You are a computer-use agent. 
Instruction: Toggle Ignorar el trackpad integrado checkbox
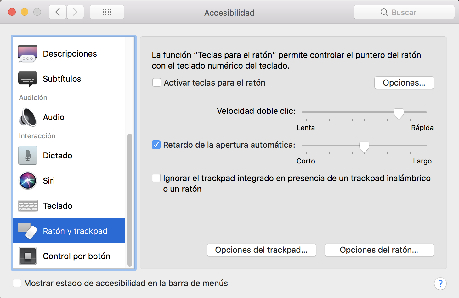[156, 178]
